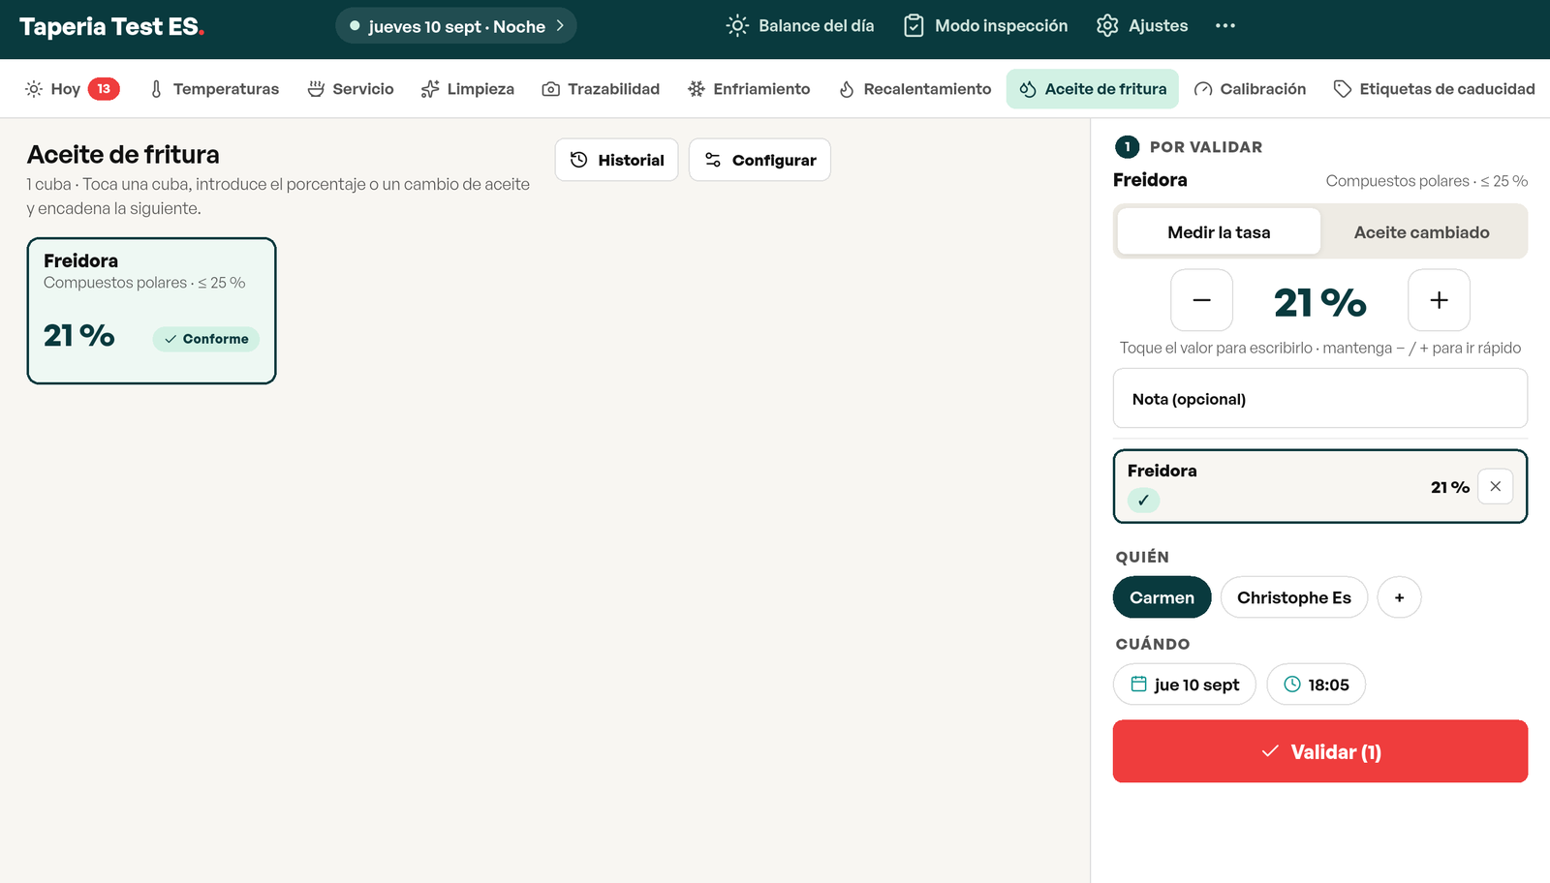1550x883 pixels.
Task: Remove Freidora entry with the X icon
Action: point(1495,486)
